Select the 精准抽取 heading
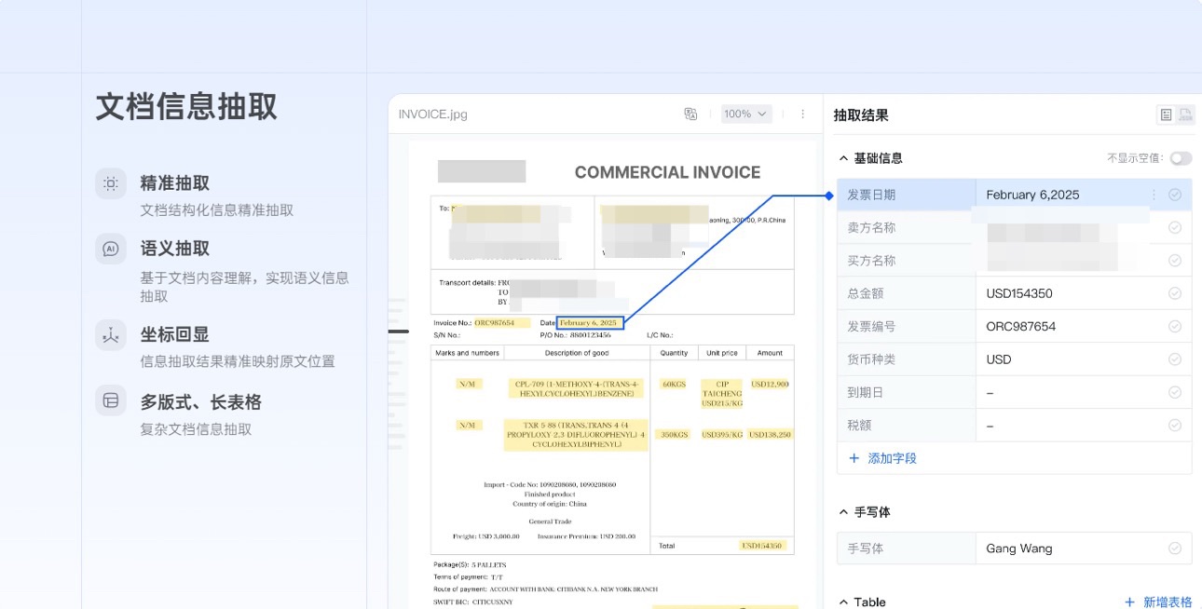Viewport: 1202px width, 609px height. pos(175,183)
